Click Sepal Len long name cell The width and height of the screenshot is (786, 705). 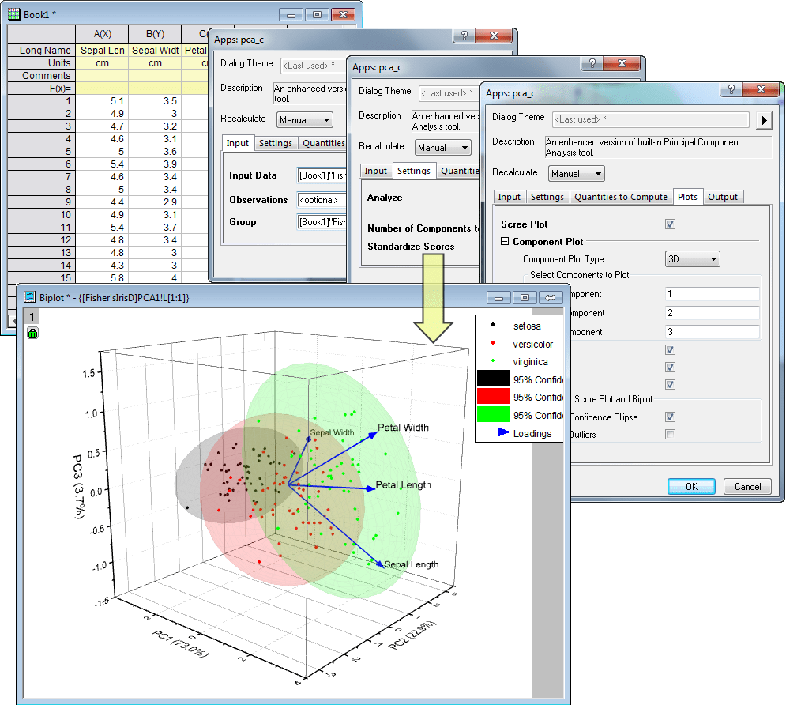click(x=102, y=50)
